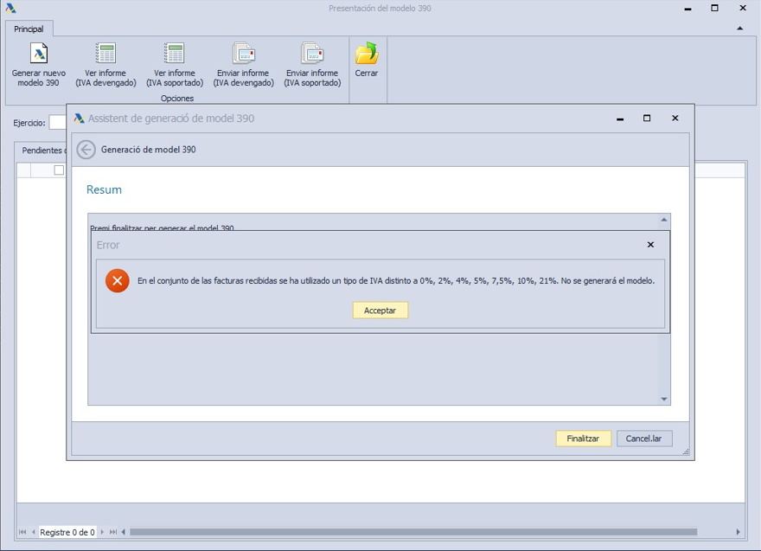Toggle the grid header checkbox

[x=59, y=170]
